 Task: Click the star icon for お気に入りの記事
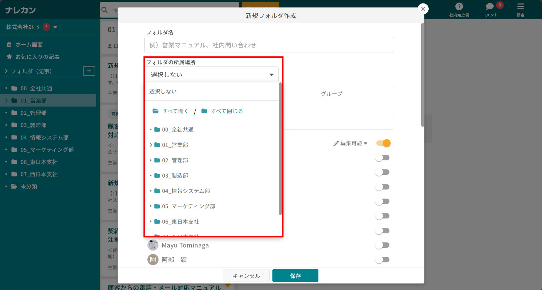pyautogui.click(x=9, y=57)
